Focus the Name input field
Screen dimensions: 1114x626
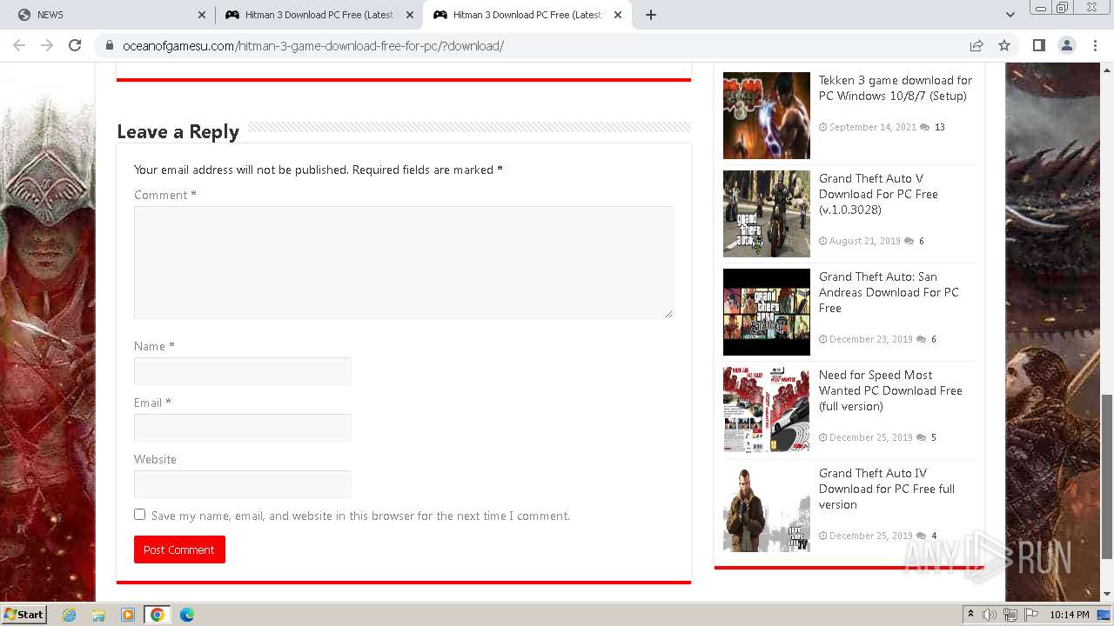243,371
